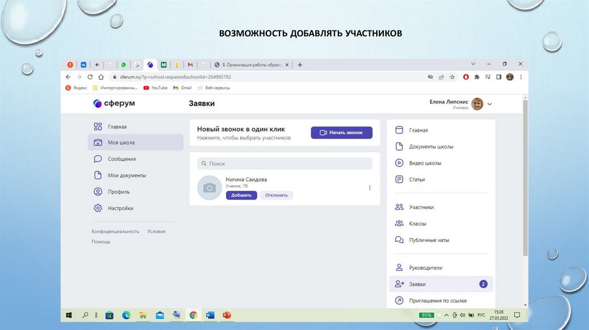Open Видео школы in right panel

(425, 163)
